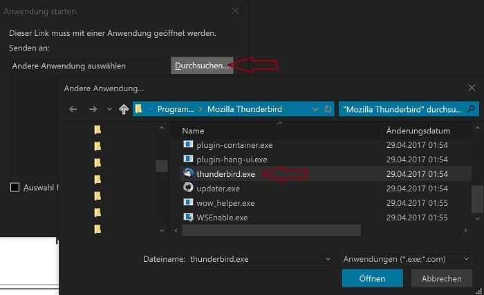The height and width of the screenshot is (295, 484).
Task: Sort by the Änderungsdatum column header
Action: point(418,131)
